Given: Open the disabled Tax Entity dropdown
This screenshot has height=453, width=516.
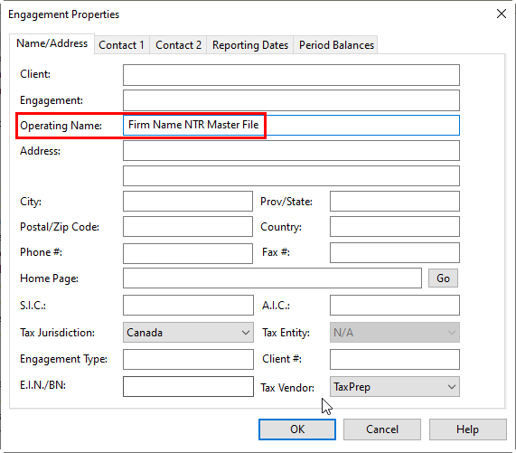Looking at the screenshot, I should click(395, 333).
